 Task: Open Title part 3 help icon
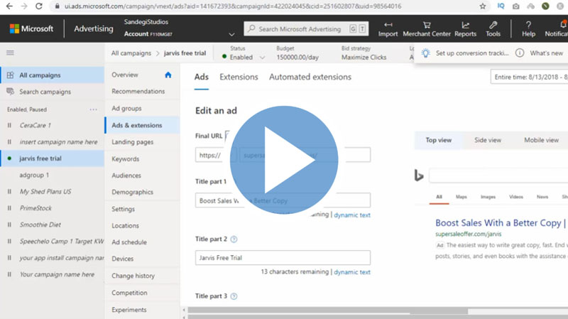[234, 296]
